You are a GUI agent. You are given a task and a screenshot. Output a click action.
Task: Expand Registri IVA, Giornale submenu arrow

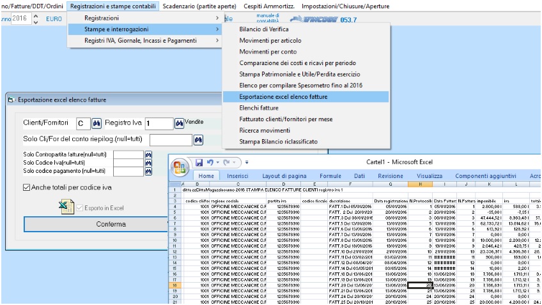tap(217, 40)
